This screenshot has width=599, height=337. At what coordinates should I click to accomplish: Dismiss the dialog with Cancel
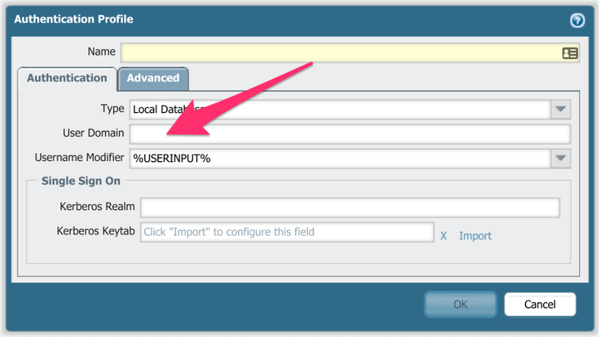[540, 305]
